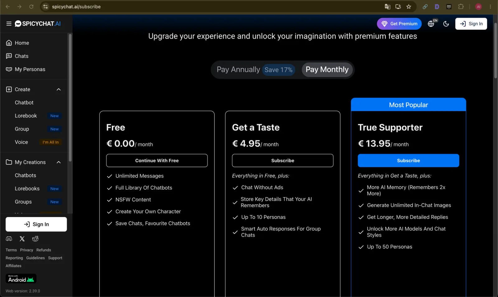This screenshot has height=297, width=498.
Task: Open the hamburger sidebar menu
Action: coord(9,24)
